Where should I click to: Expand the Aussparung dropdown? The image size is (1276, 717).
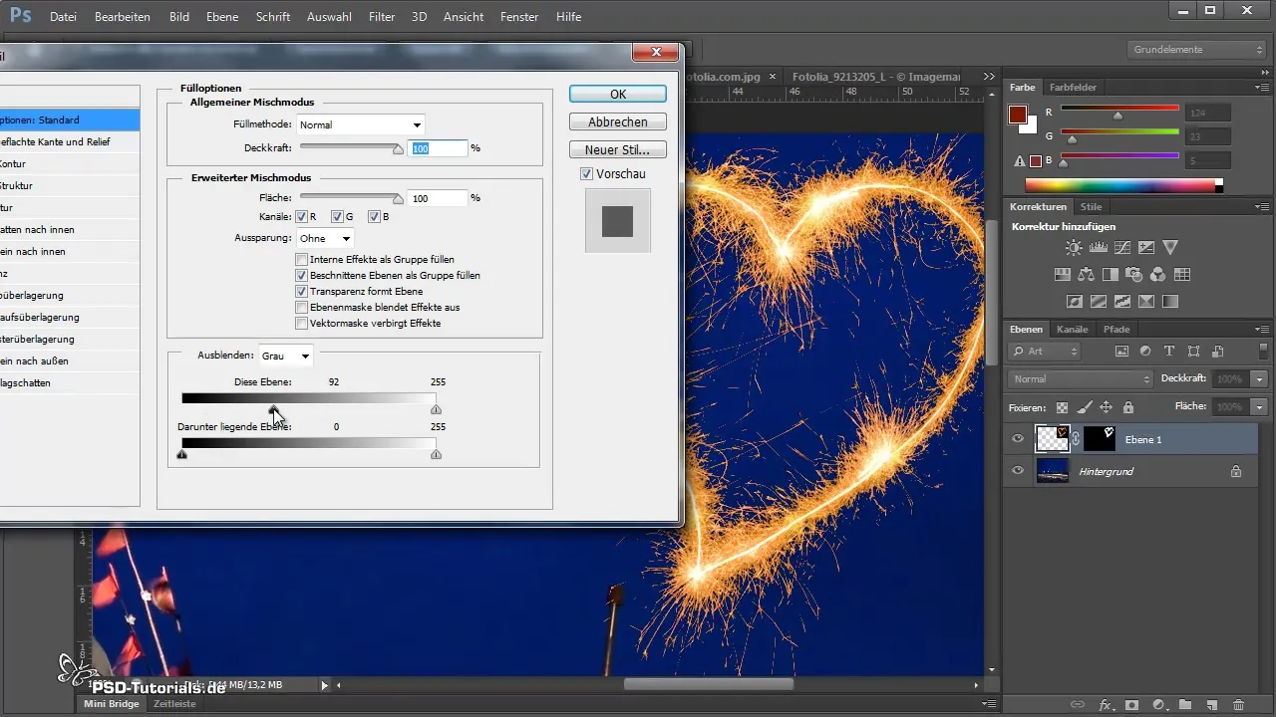pos(325,239)
